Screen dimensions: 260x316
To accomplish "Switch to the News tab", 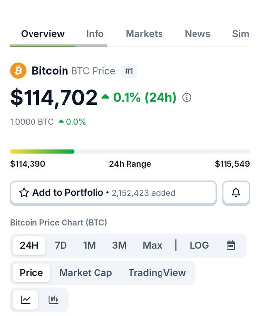I will click(x=197, y=34).
